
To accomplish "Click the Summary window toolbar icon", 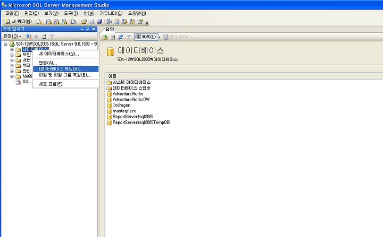I will (x=117, y=22).
